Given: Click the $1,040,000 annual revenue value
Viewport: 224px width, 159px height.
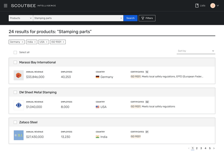Looking at the screenshot, I should (x=34, y=107).
